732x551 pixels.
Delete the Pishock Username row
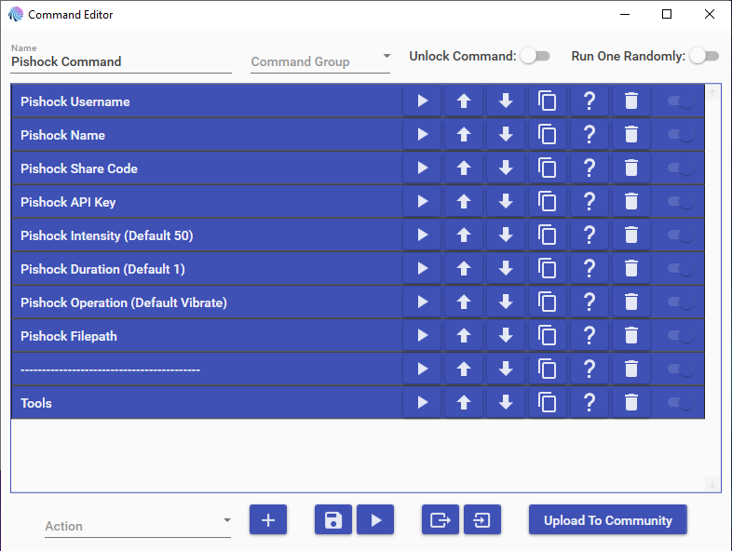(x=631, y=101)
